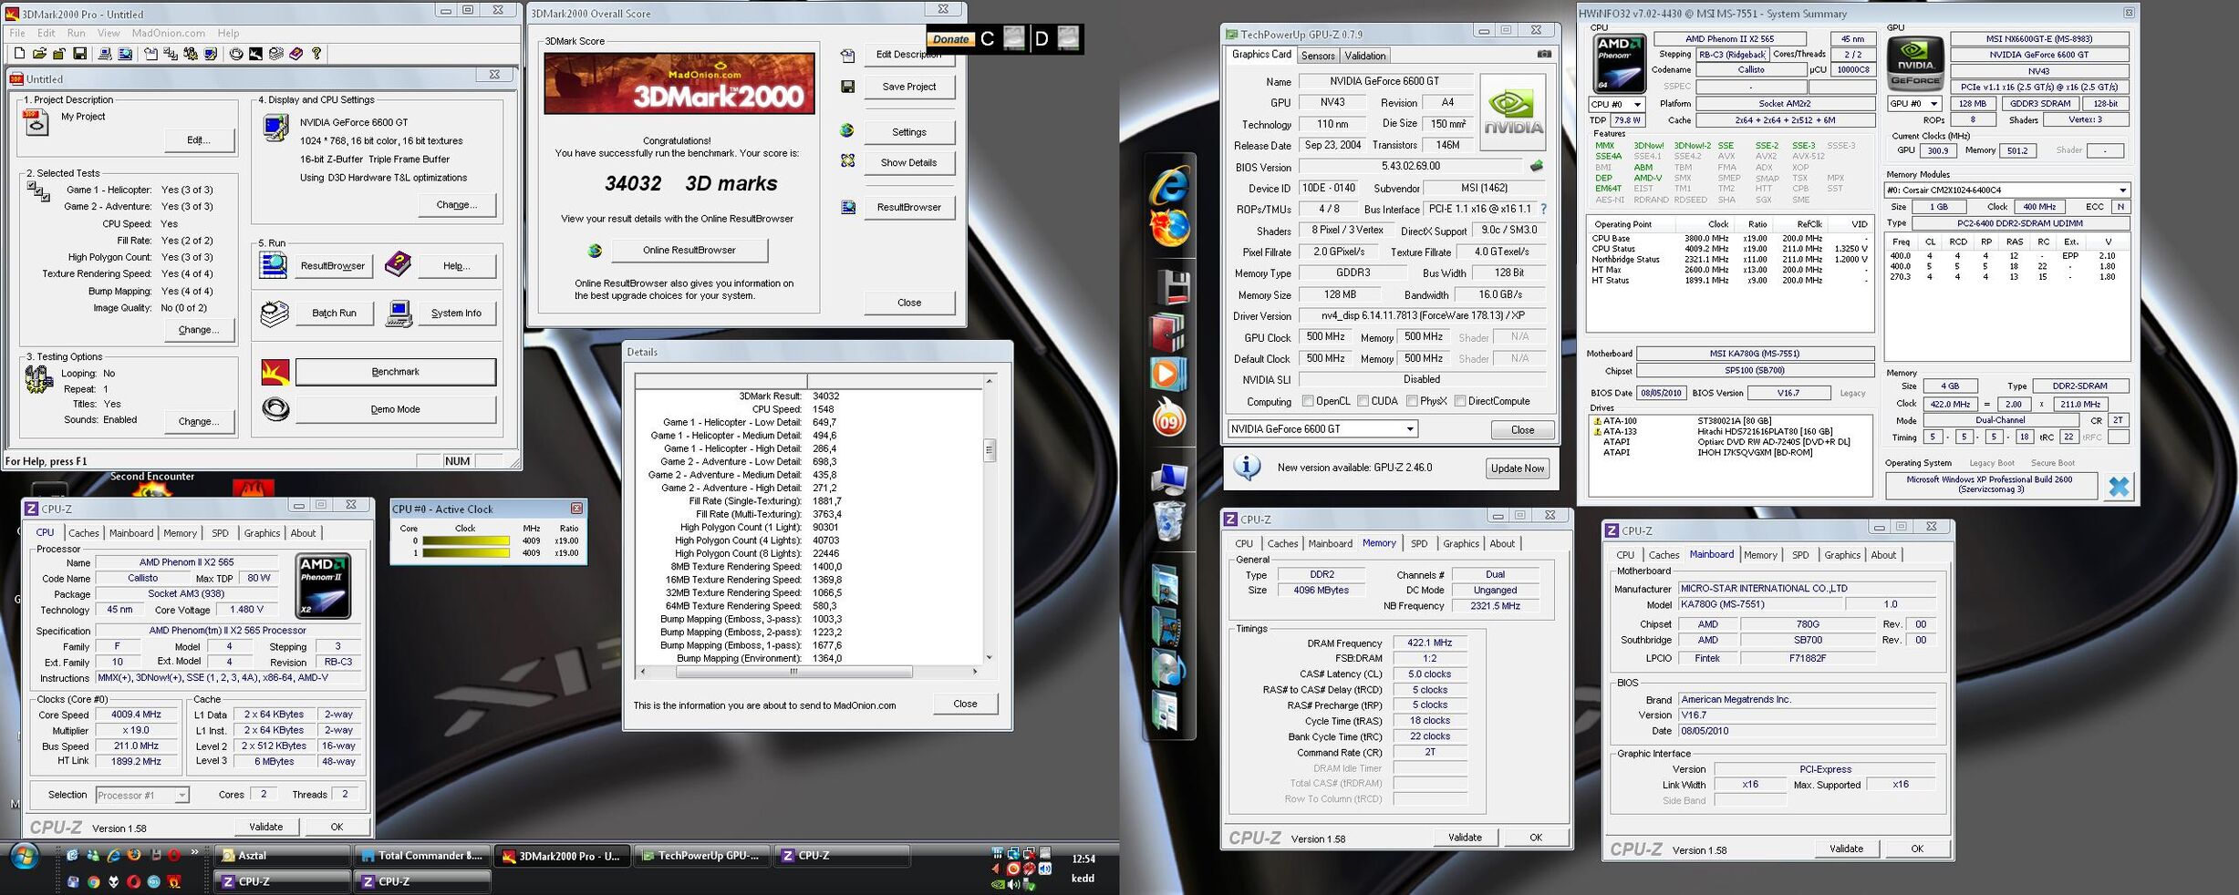Screen dimensions: 2239x895
Task: Click the purple help book toolbar icon
Action: tap(296, 54)
